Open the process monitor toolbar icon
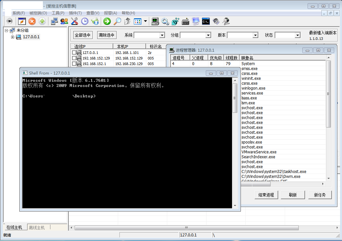Screen dimensions: 342x241 155,22
